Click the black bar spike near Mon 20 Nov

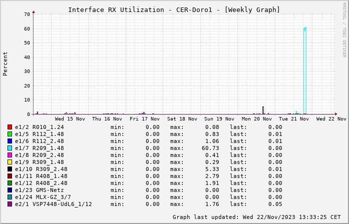click(263, 110)
